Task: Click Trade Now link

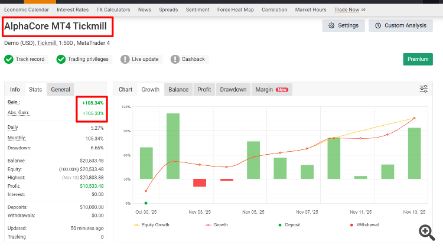Action: coord(347,9)
